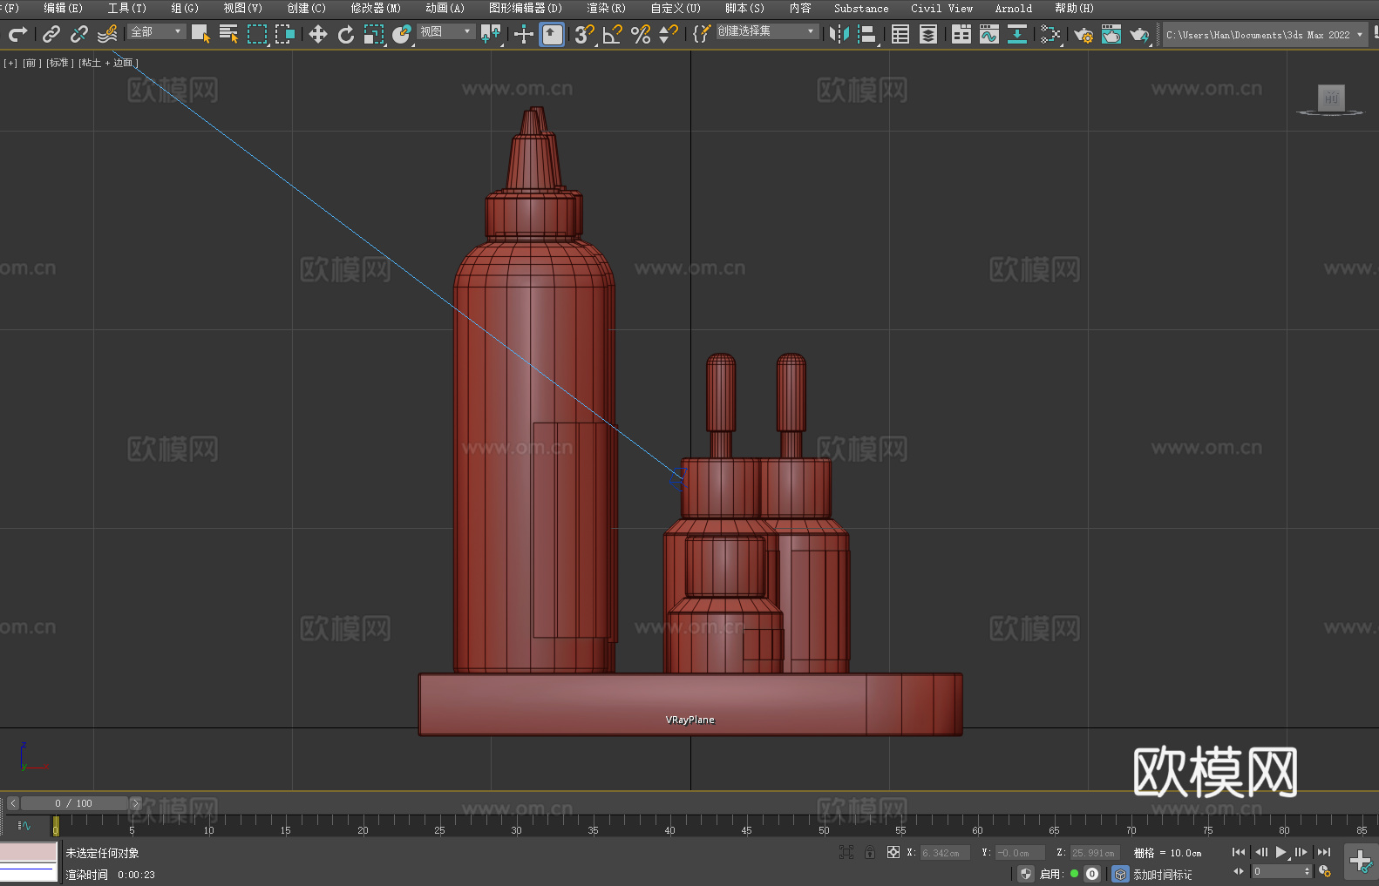Open the 编辑(E) menu
1379x886 pixels.
[x=64, y=8]
